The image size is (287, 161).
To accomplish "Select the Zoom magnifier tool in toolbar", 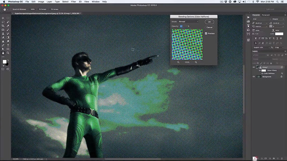I will coord(8,53).
